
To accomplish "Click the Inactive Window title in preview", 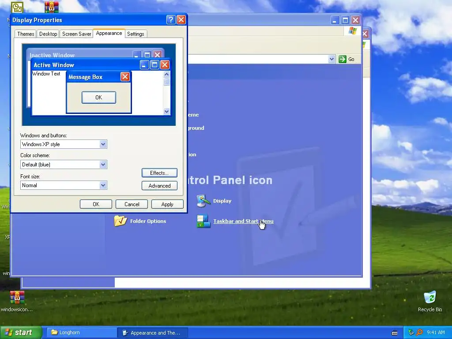I will click(52, 55).
